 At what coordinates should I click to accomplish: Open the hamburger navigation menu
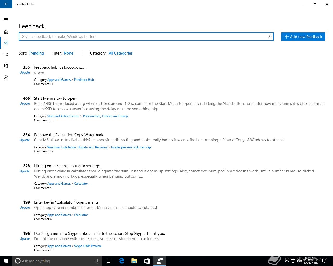6,20
